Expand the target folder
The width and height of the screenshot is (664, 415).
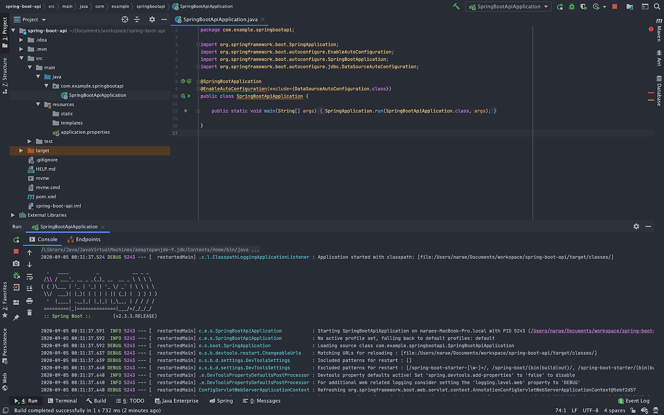(x=21, y=150)
